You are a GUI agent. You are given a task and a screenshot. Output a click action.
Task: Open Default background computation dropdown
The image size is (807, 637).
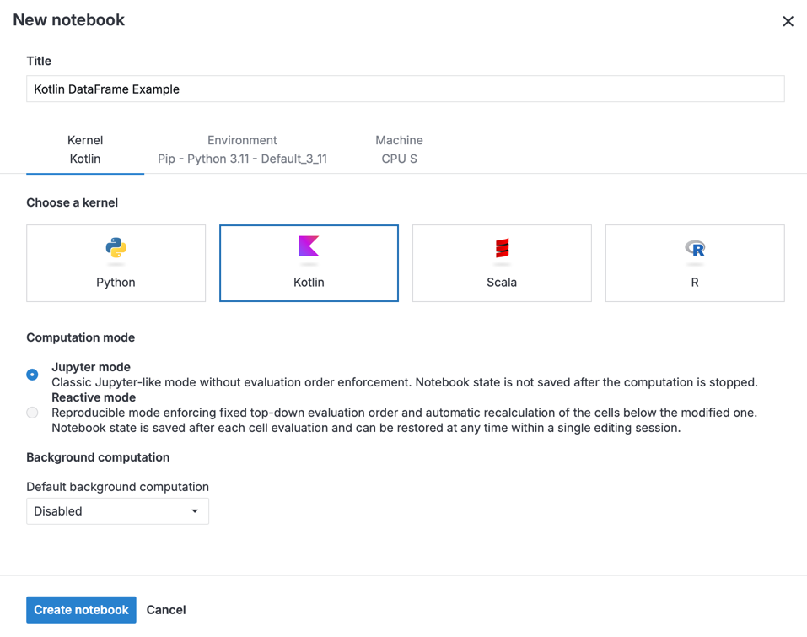117,511
